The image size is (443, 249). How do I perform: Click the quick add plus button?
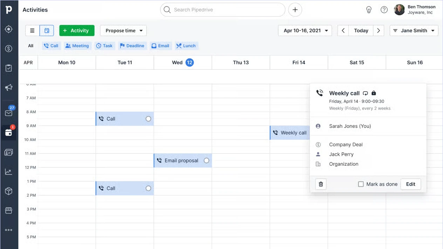coord(295,10)
